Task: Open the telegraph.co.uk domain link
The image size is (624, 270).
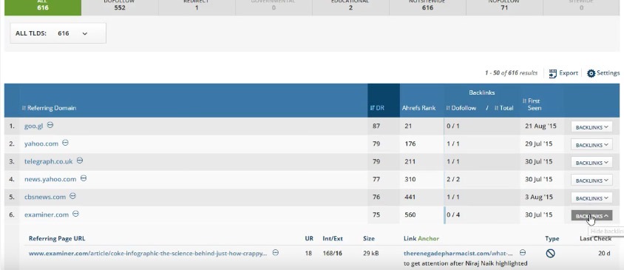Action: point(48,161)
